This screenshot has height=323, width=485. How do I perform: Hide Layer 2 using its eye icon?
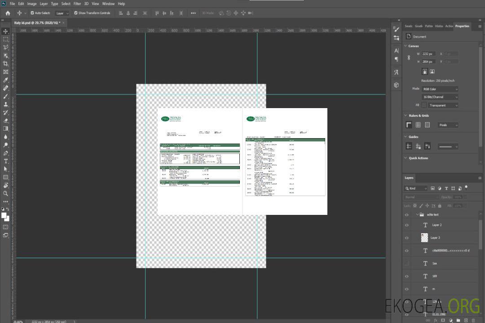coord(407,225)
